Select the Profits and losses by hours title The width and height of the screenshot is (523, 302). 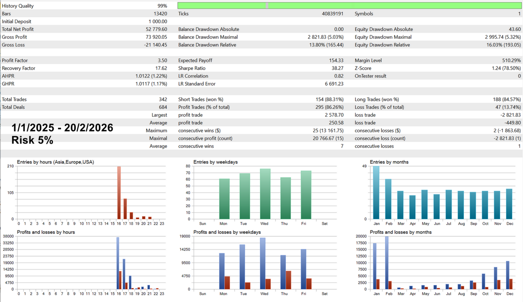tap(46, 232)
